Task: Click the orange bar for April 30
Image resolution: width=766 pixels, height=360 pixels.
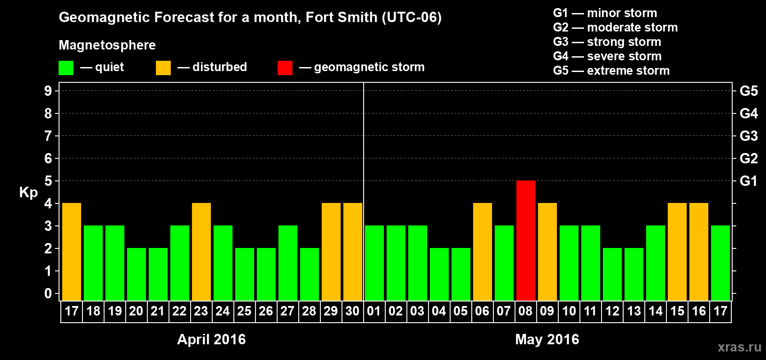Action: (353, 252)
